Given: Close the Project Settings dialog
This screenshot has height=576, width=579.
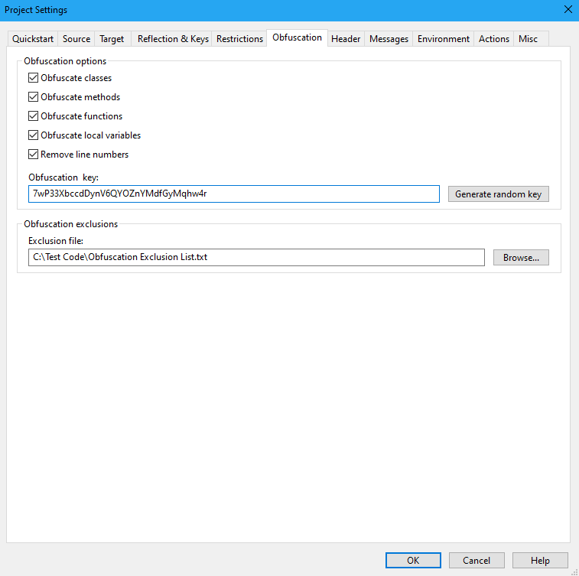Looking at the screenshot, I should (x=567, y=10).
